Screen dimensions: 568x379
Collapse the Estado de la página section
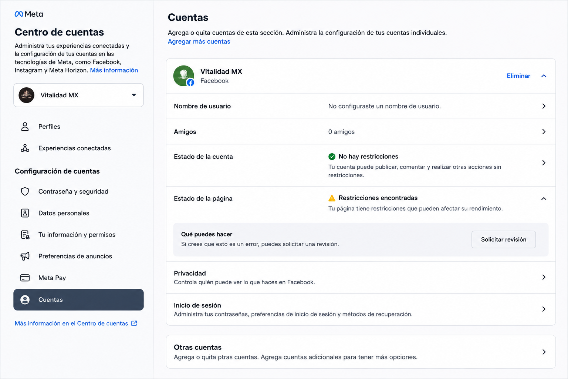pyautogui.click(x=544, y=199)
